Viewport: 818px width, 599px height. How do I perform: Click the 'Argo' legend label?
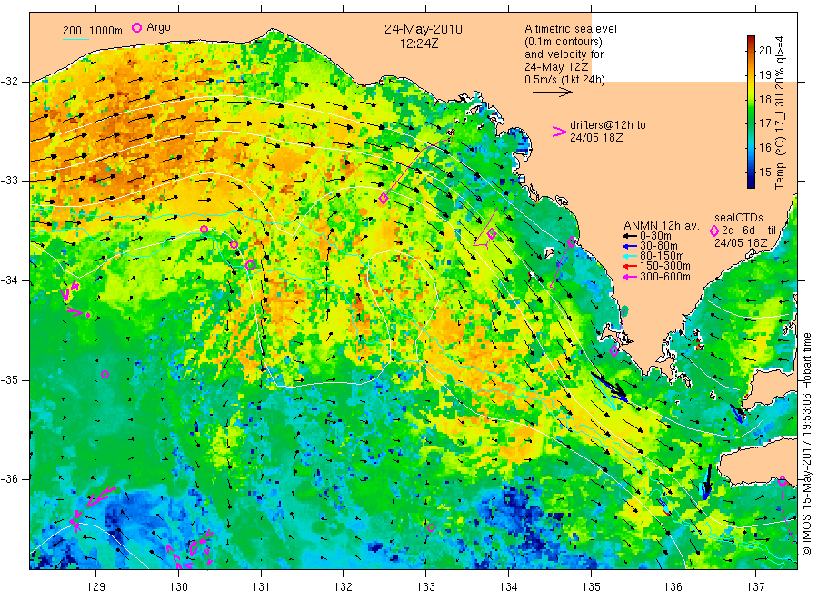158,27
